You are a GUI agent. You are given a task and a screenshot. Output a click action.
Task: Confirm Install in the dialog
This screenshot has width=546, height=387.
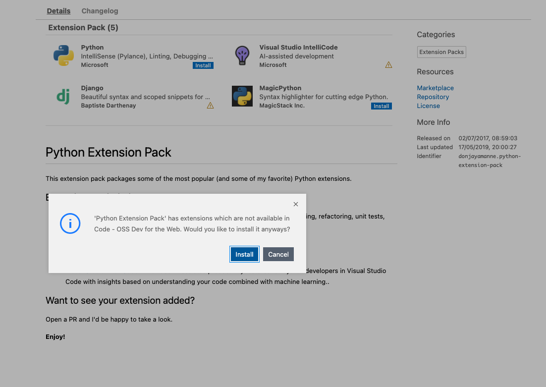point(244,254)
